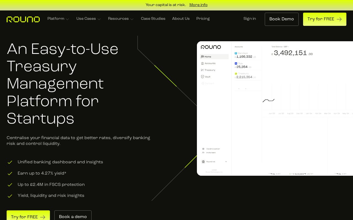The height and width of the screenshot is (220, 353).
Task: Click the Vault shield icon in the dashboard sidebar
Action: tap(202, 77)
